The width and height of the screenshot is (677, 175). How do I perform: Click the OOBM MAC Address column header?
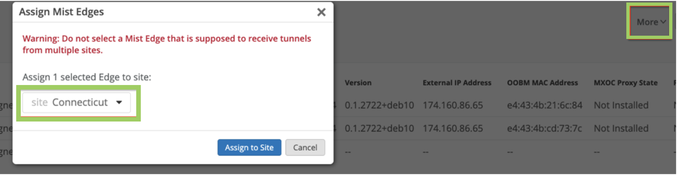542,83
